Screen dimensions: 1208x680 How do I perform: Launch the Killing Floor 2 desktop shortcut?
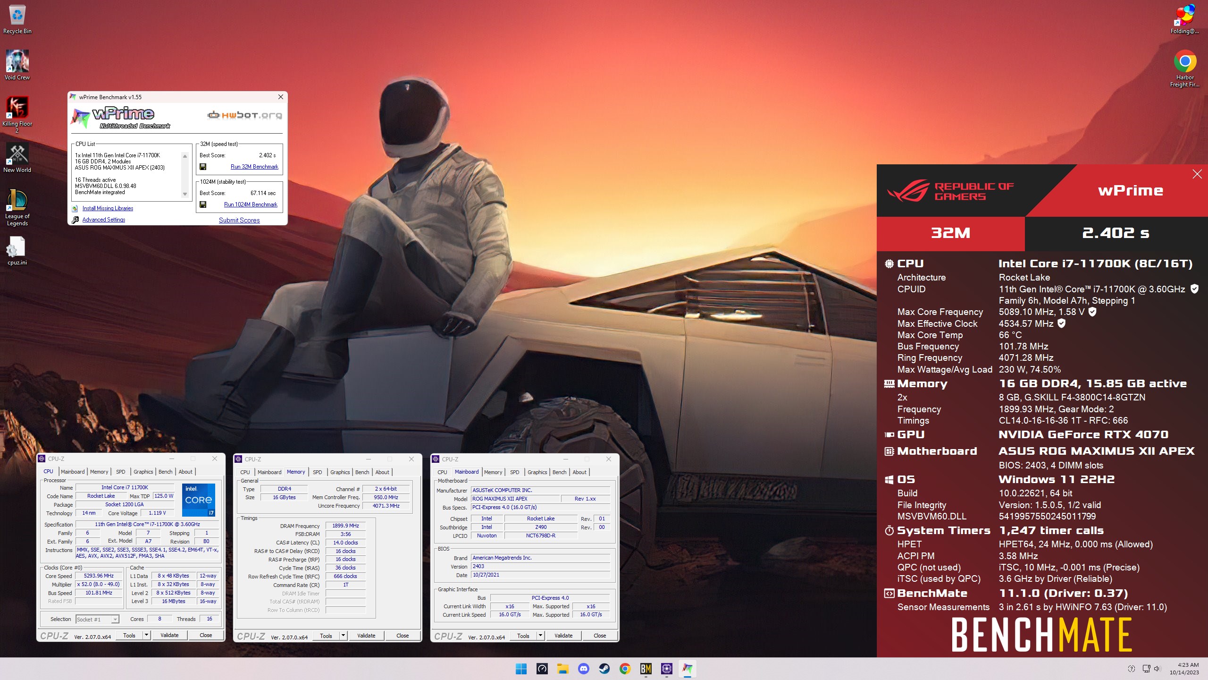click(x=17, y=115)
